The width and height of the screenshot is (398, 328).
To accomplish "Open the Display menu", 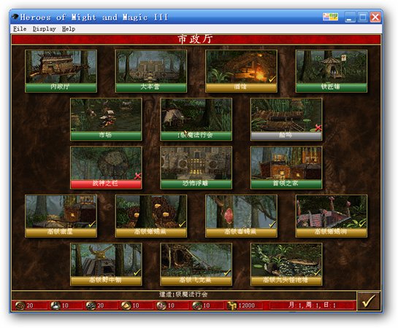I will click(x=45, y=29).
